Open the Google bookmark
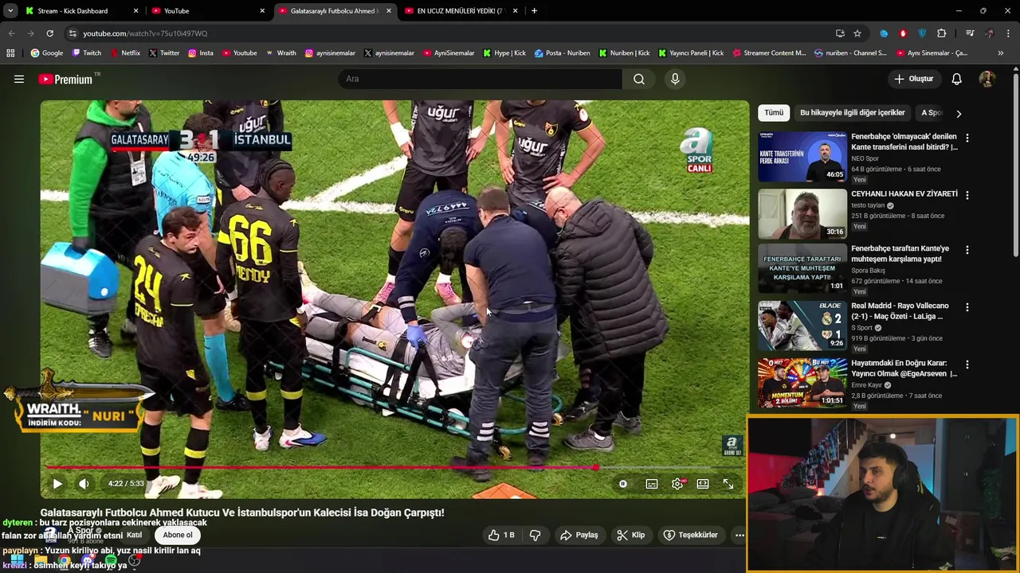The width and height of the screenshot is (1020, 573). point(46,53)
